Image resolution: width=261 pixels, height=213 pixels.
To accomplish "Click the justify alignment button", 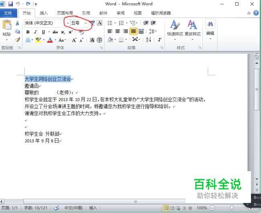I will 133,31.
